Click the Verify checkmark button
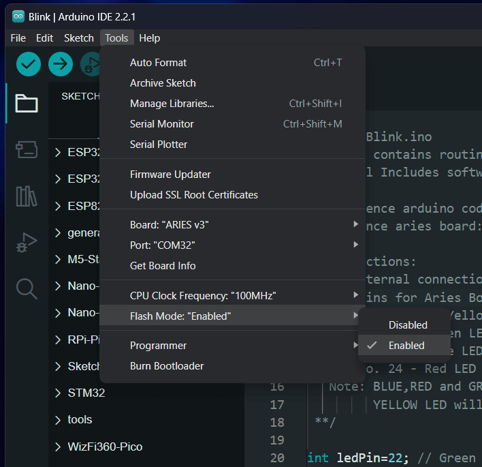This screenshot has height=467, width=482. (x=29, y=64)
